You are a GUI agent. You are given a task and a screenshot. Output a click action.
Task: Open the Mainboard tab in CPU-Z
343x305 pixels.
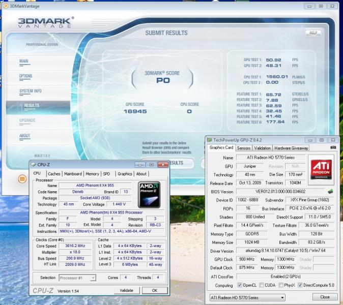(73, 174)
